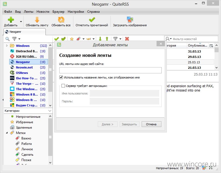
Task: Open the share dropdown arrow
Action: point(93,39)
